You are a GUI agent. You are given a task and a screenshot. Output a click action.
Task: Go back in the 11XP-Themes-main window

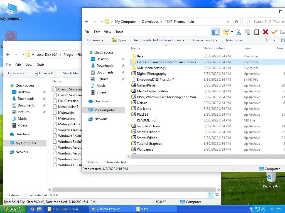(87, 22)
